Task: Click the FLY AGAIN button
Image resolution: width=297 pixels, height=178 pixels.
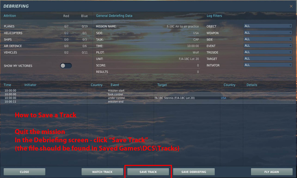Action: (272, 172)
